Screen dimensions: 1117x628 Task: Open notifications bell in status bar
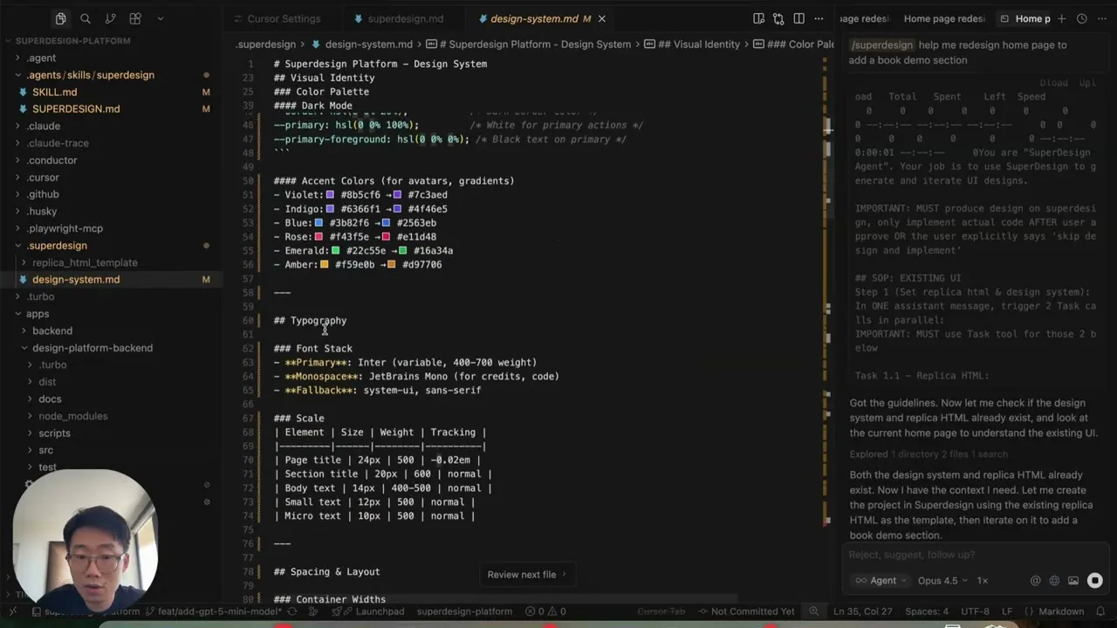click(x=1101, y=611)
